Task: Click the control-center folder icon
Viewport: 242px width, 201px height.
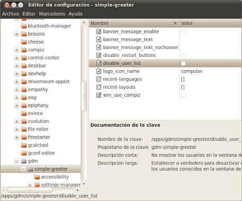Action: (24, 58)
